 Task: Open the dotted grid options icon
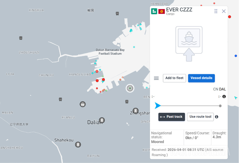coord(216,11)
